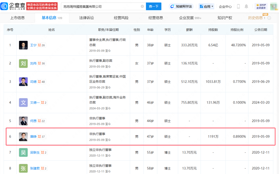279x174 pixels.
Task: Click the relation badge 26 beside 王宁
Action: click(x=42, y=45)
